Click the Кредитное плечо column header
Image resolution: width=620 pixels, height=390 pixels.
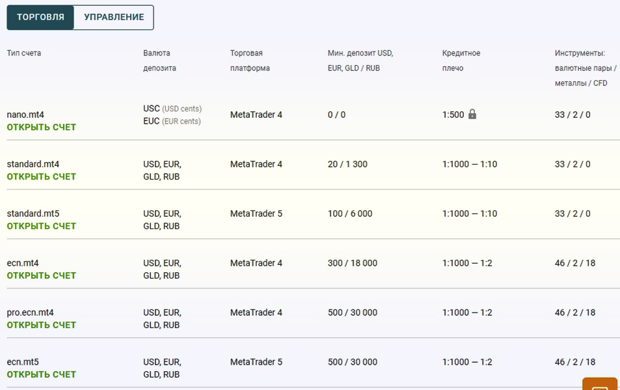[461, 61]
